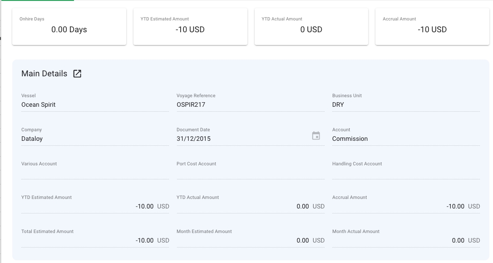493x263 pixels.
Task: Open Main Details in new window icon
Action: click(x=77, y=74)
